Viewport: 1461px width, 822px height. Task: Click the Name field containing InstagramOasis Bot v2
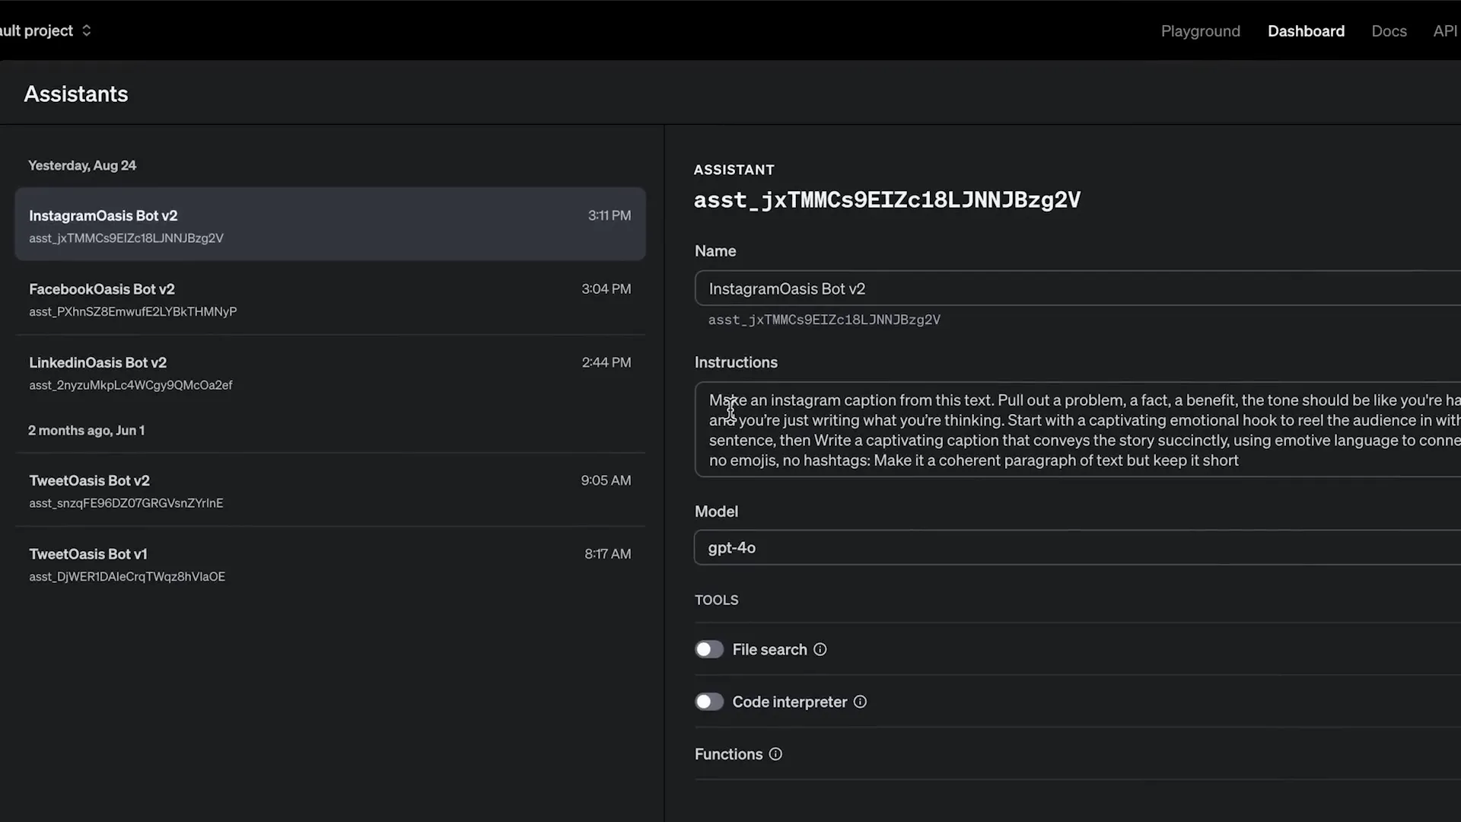(x=1077, y=288)
